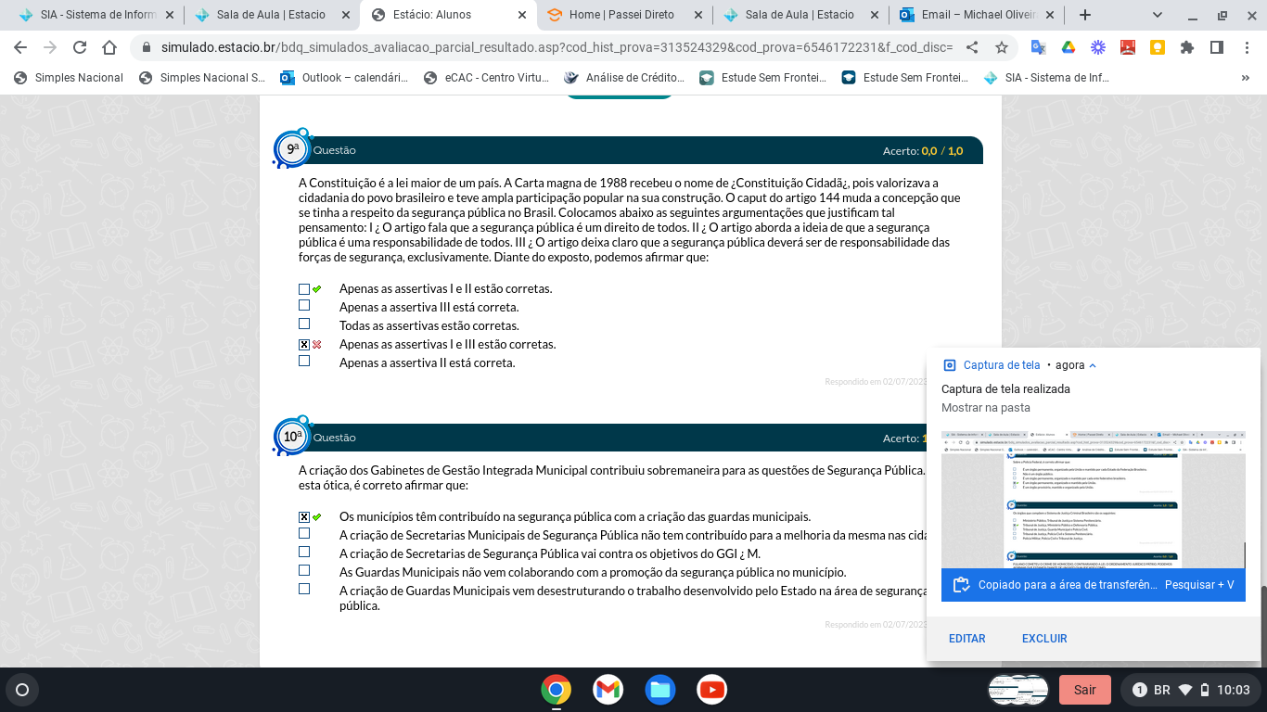Viewport: 1267px width, 712px height.
Task: Open Chrome from the shelf
Action: point(556,690)
